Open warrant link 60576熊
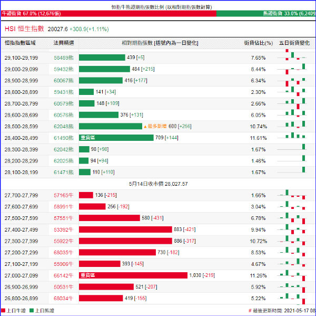The height and width of the screenshot is (316, 316). tap(64, 115)
